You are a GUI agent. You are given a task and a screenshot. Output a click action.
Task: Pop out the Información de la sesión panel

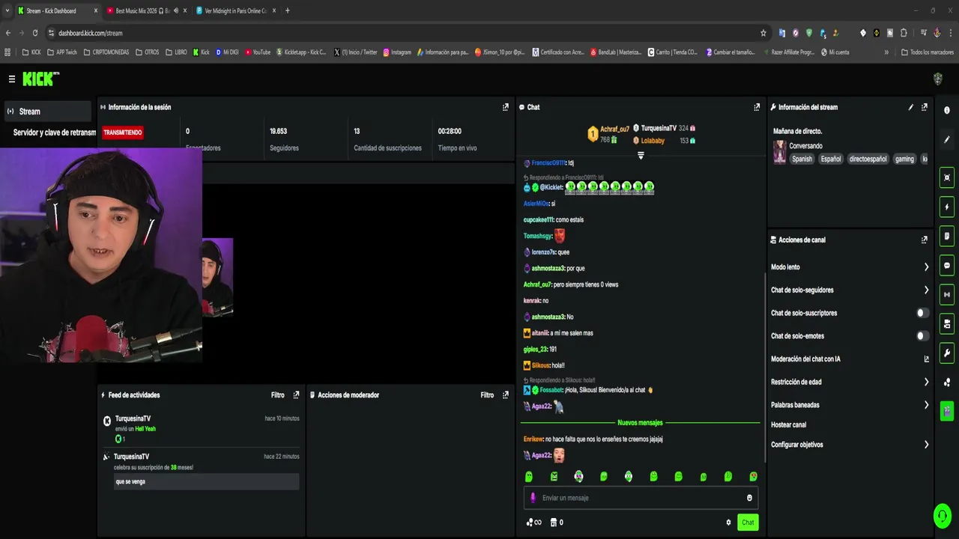pyautogui.click(x=506, y=107)
